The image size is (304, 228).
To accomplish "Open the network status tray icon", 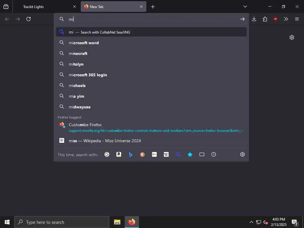I will tap(259, 222).
